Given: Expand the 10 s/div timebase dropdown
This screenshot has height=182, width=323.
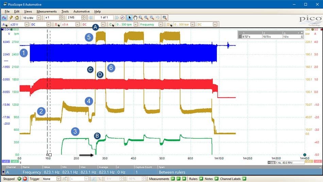Looking at the screenshot, I should tap(39, 18).
